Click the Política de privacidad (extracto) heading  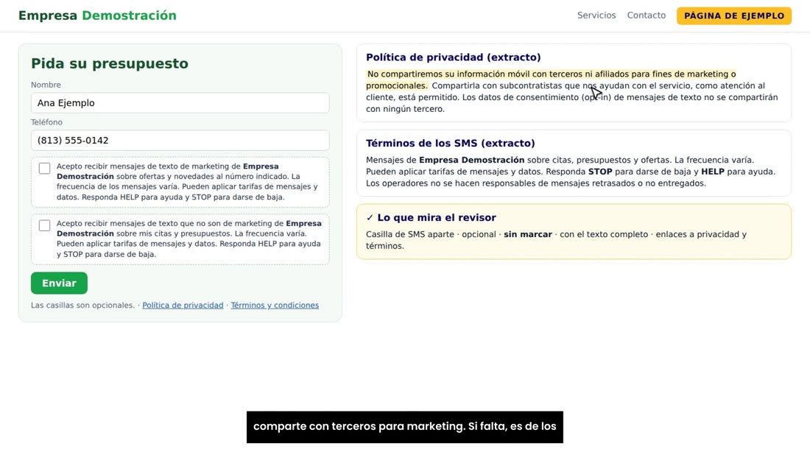pos(453,57)
